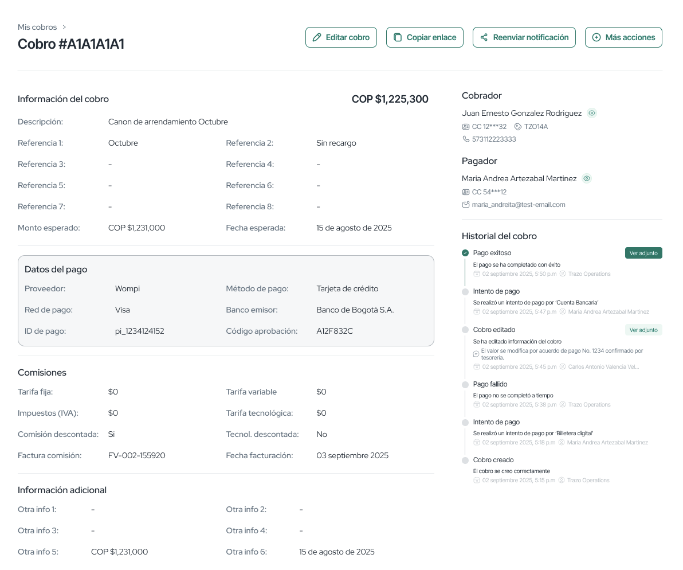Click the ID card icon beside CC 12***32
This screenshot has width=683, height=570.
466,127
